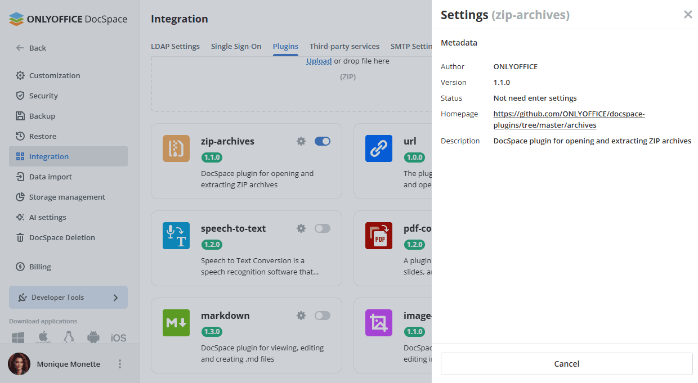The image size is (698, 383).
Task: Click the Cancel button
Action: (x=566, y=364)
